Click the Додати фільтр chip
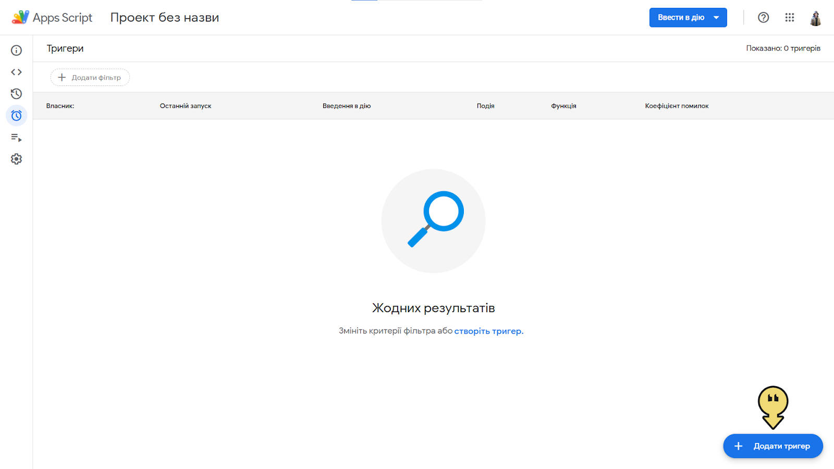 click(x=90, y=77)
